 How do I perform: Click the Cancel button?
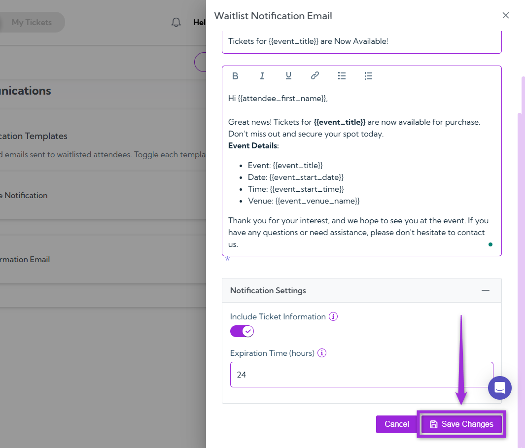[397, 424]
